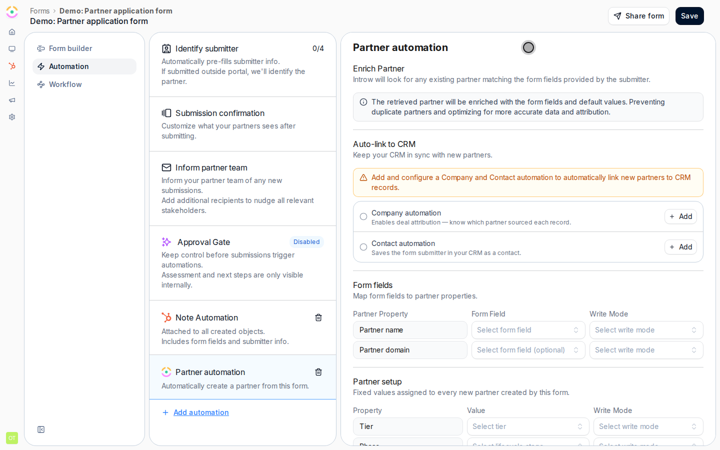Click the Approval Gate sparkle icon
The height and width of the screenshot is (450, 720).
pyautogui.click(x=166, y=242)
